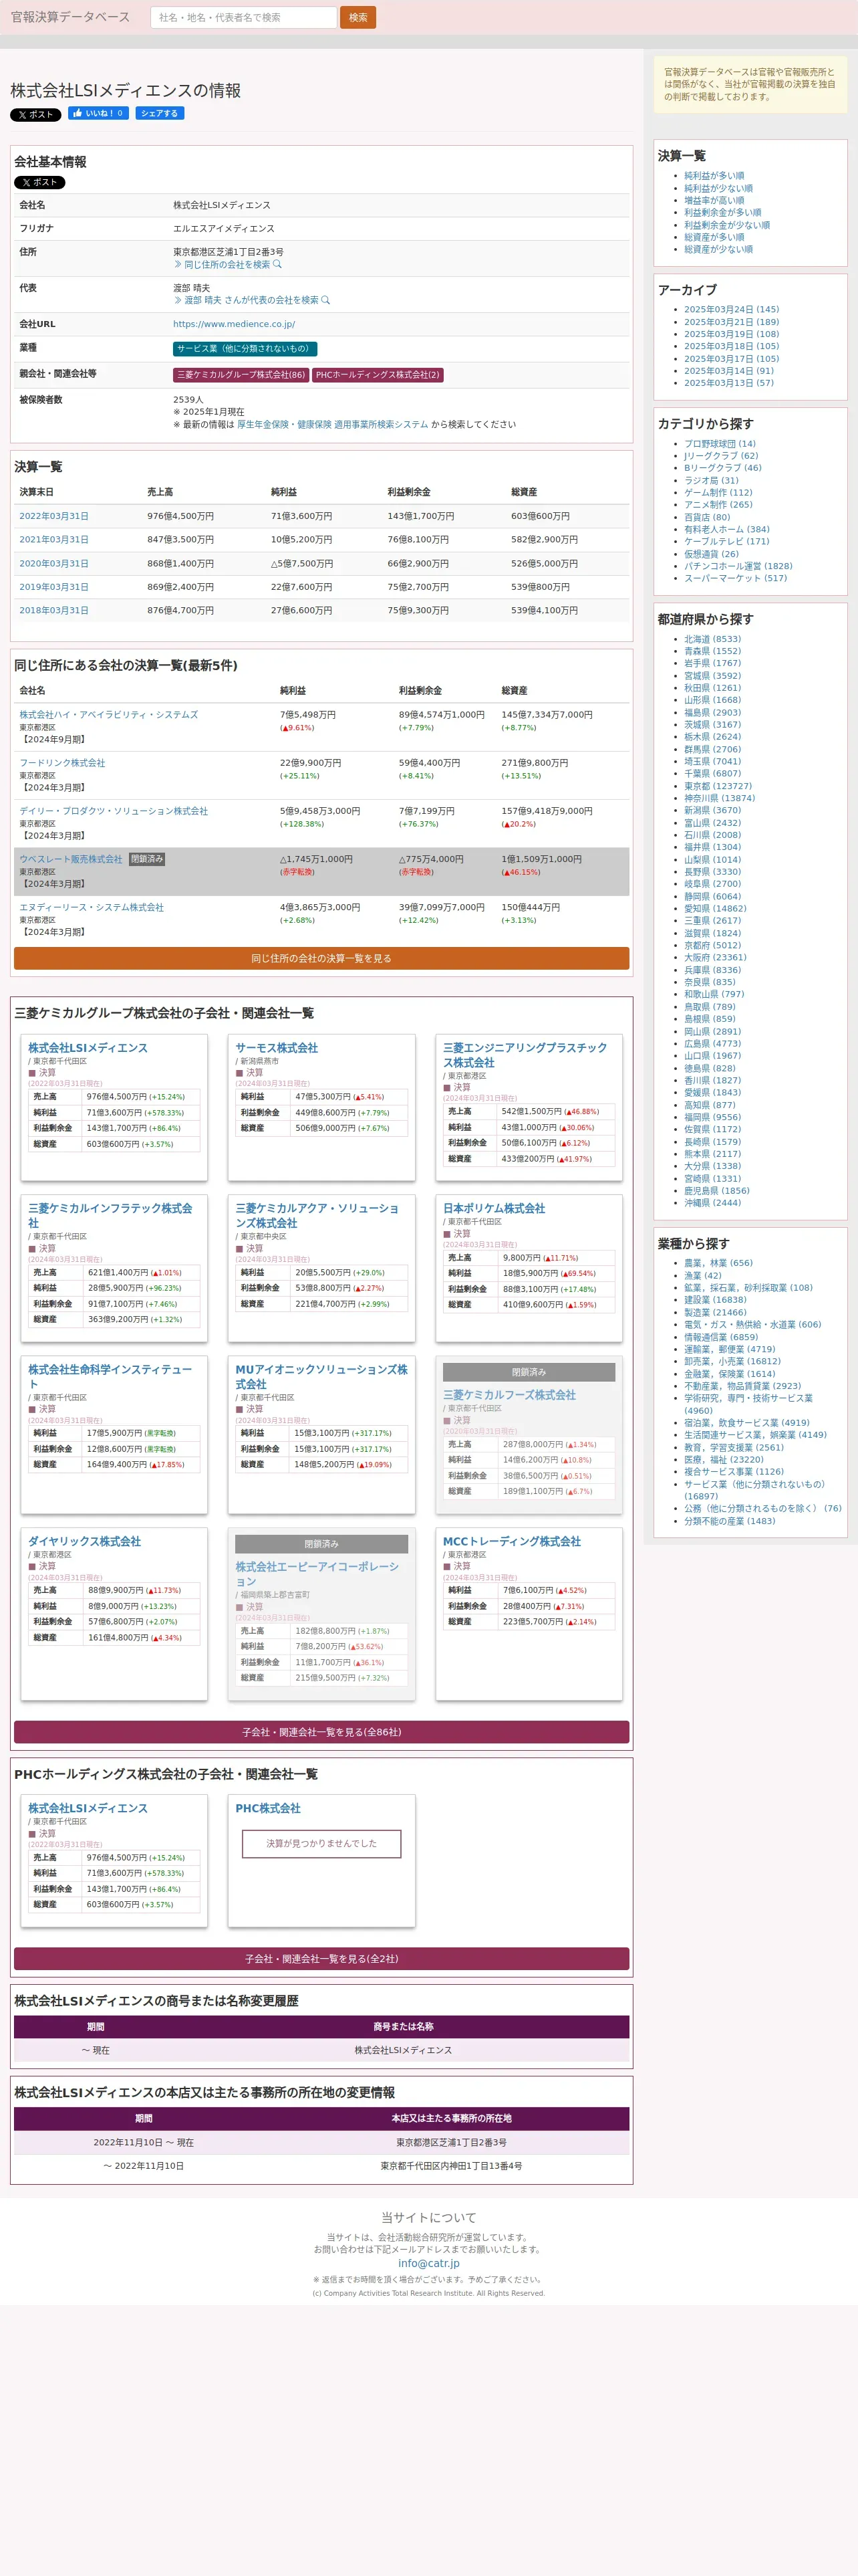Open 増益率が高い順 ranking in sidebar
Viewport: 858px width, 2576px height.
pyautogui.click(x=714, y=200)
